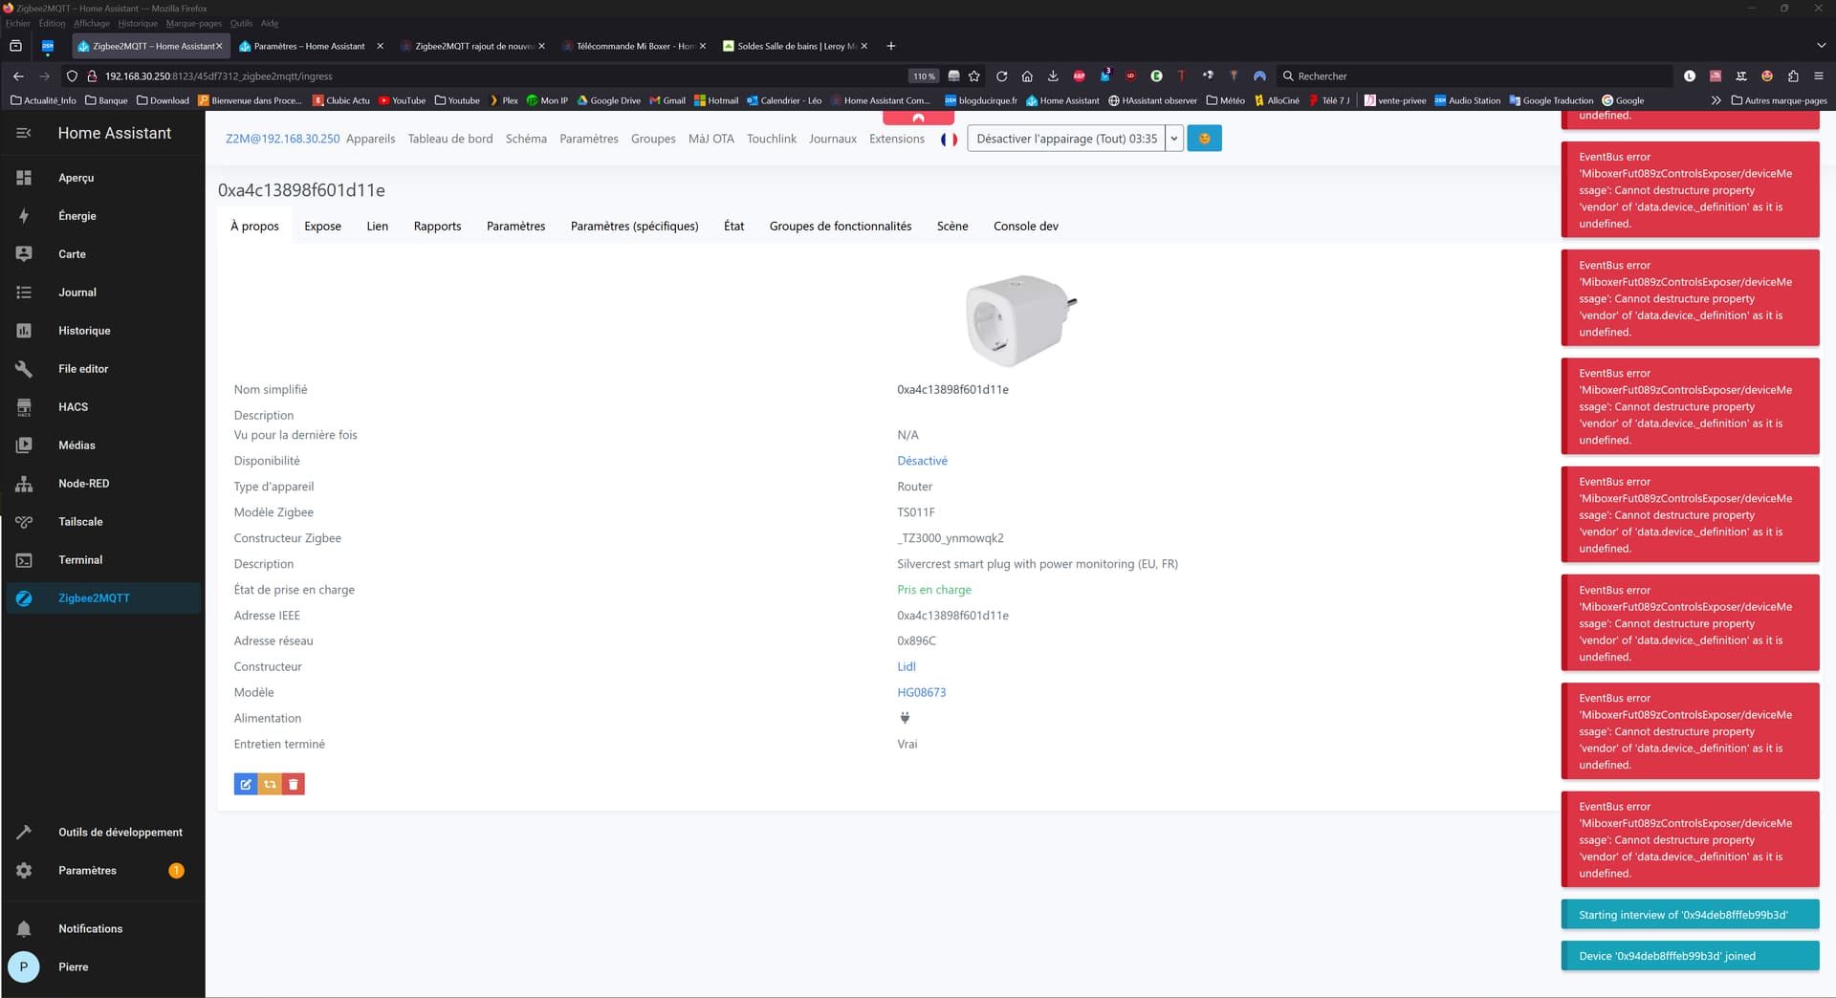The image size is (1836, 998).
Task: Click Désactiver l'appairage (Tout) button
Action: pos(1066,140)
